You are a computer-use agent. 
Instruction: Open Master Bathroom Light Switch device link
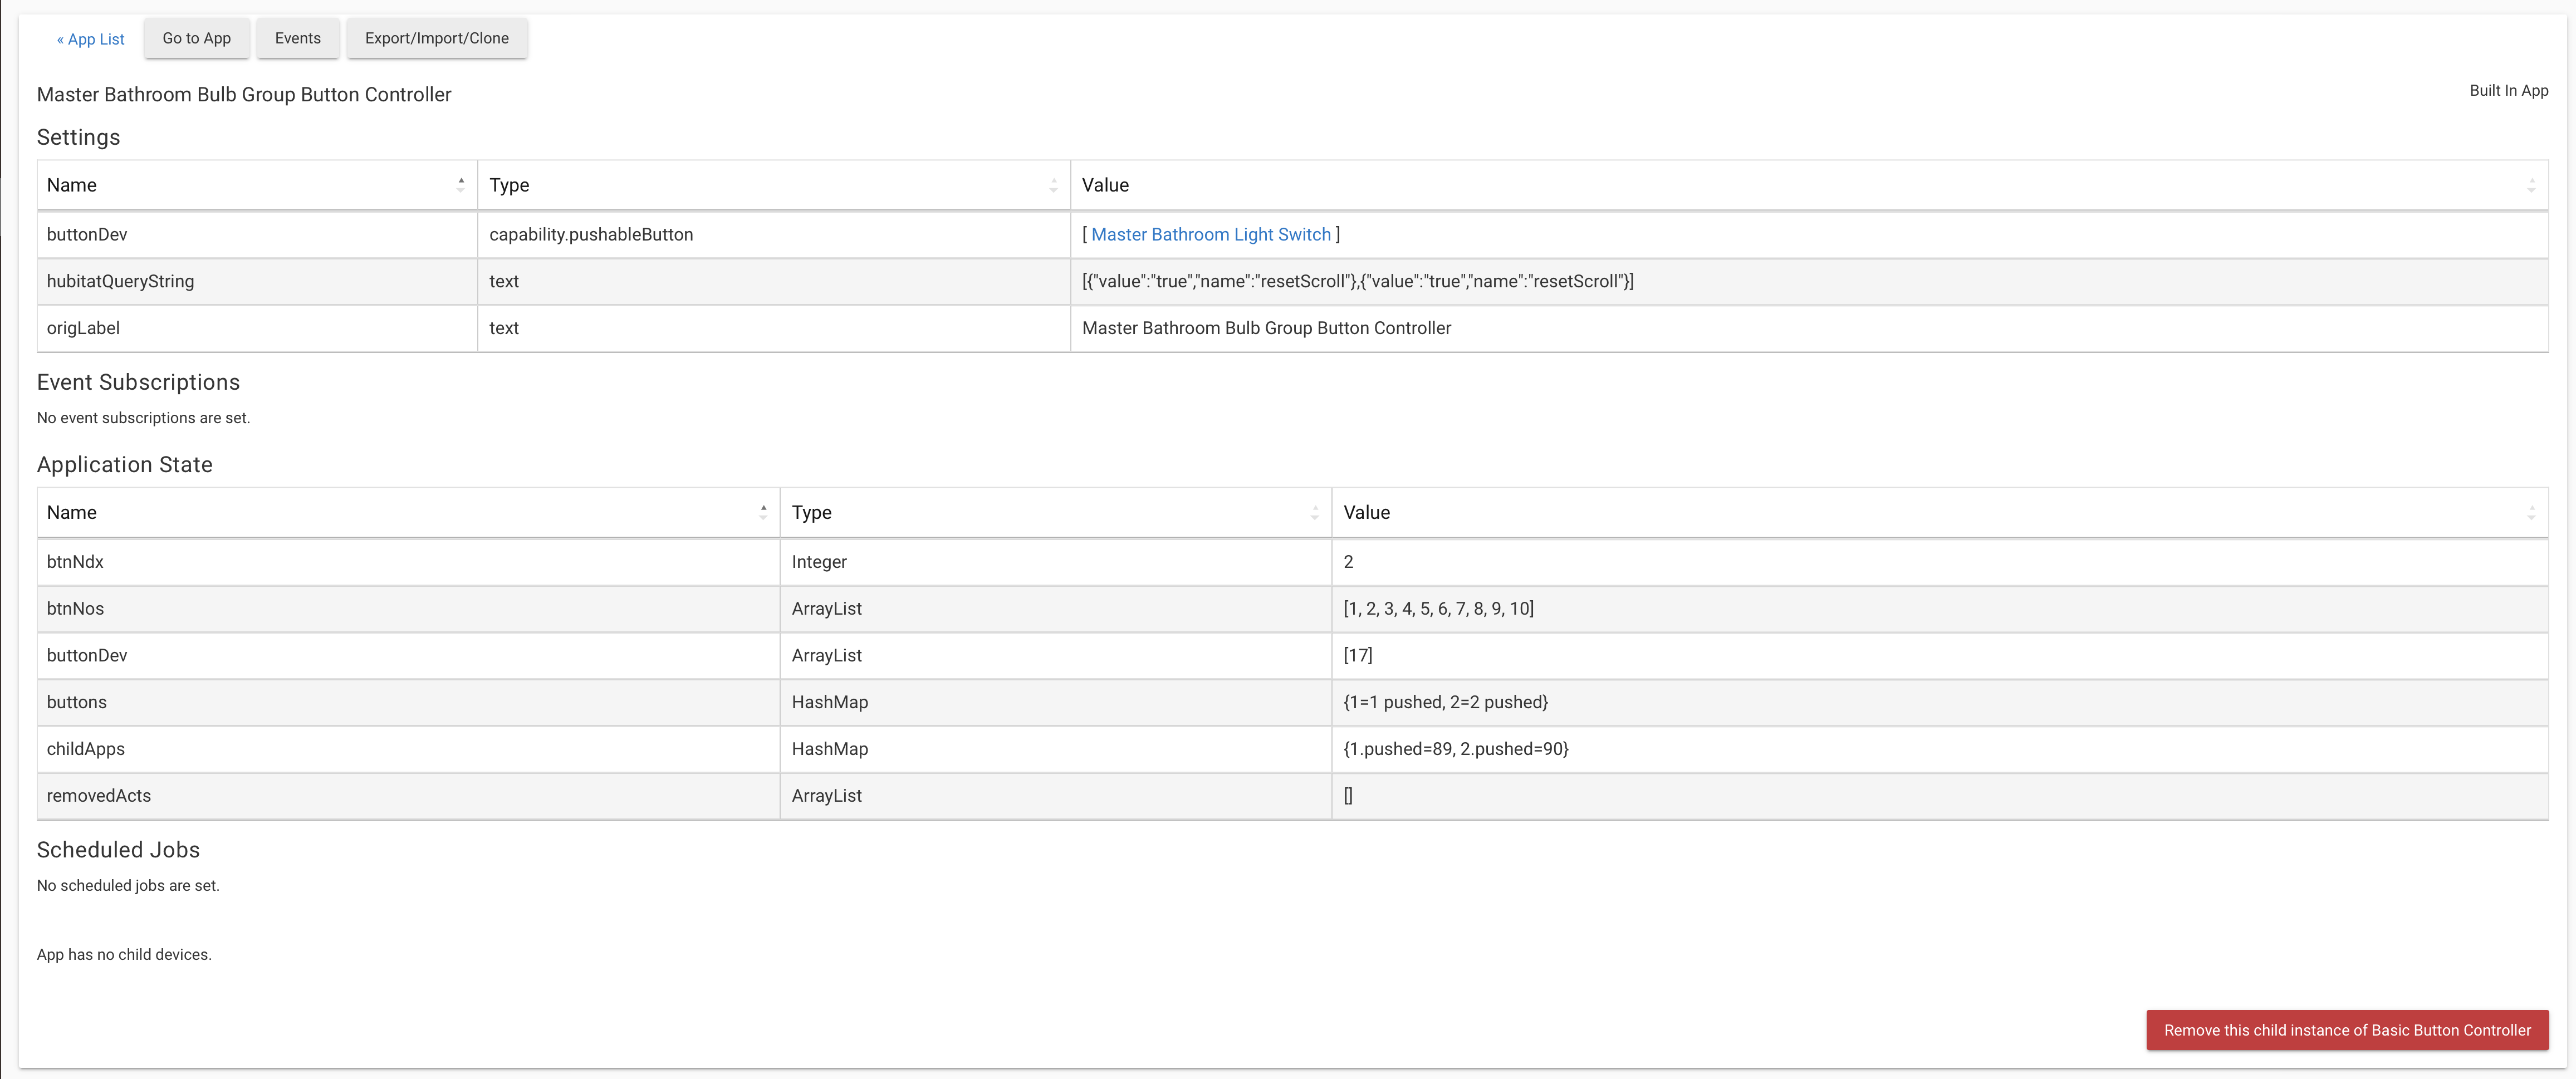coord(1211,234)
